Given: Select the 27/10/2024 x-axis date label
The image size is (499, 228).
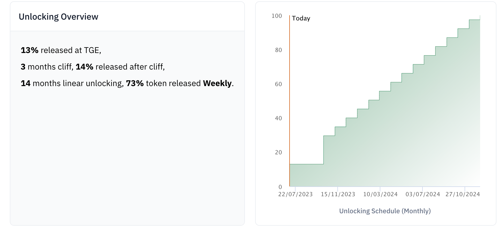Looking at the screenshot, I should coord(463,194).
